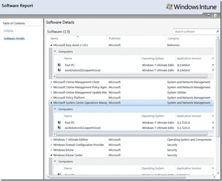Expand Microsoft Online Management Client row
The image size is (222, 181).
pos(51,82)
